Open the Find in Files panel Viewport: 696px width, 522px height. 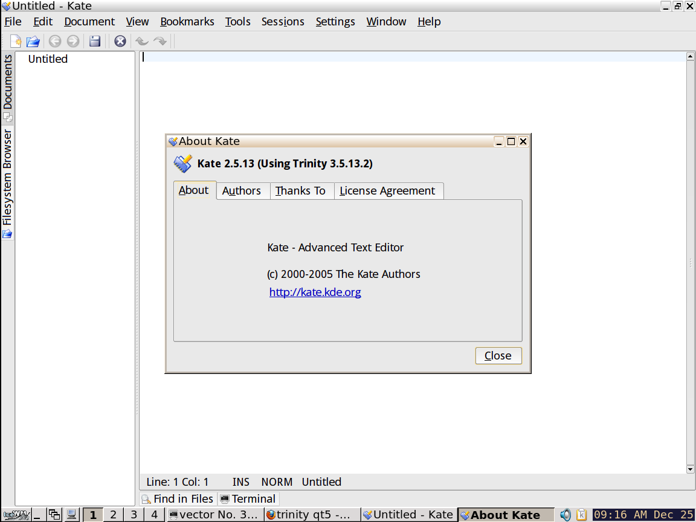178,499
